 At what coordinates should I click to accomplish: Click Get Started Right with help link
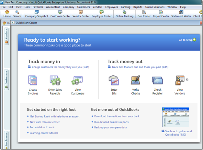pyautogui.click(x=55, y=116)
